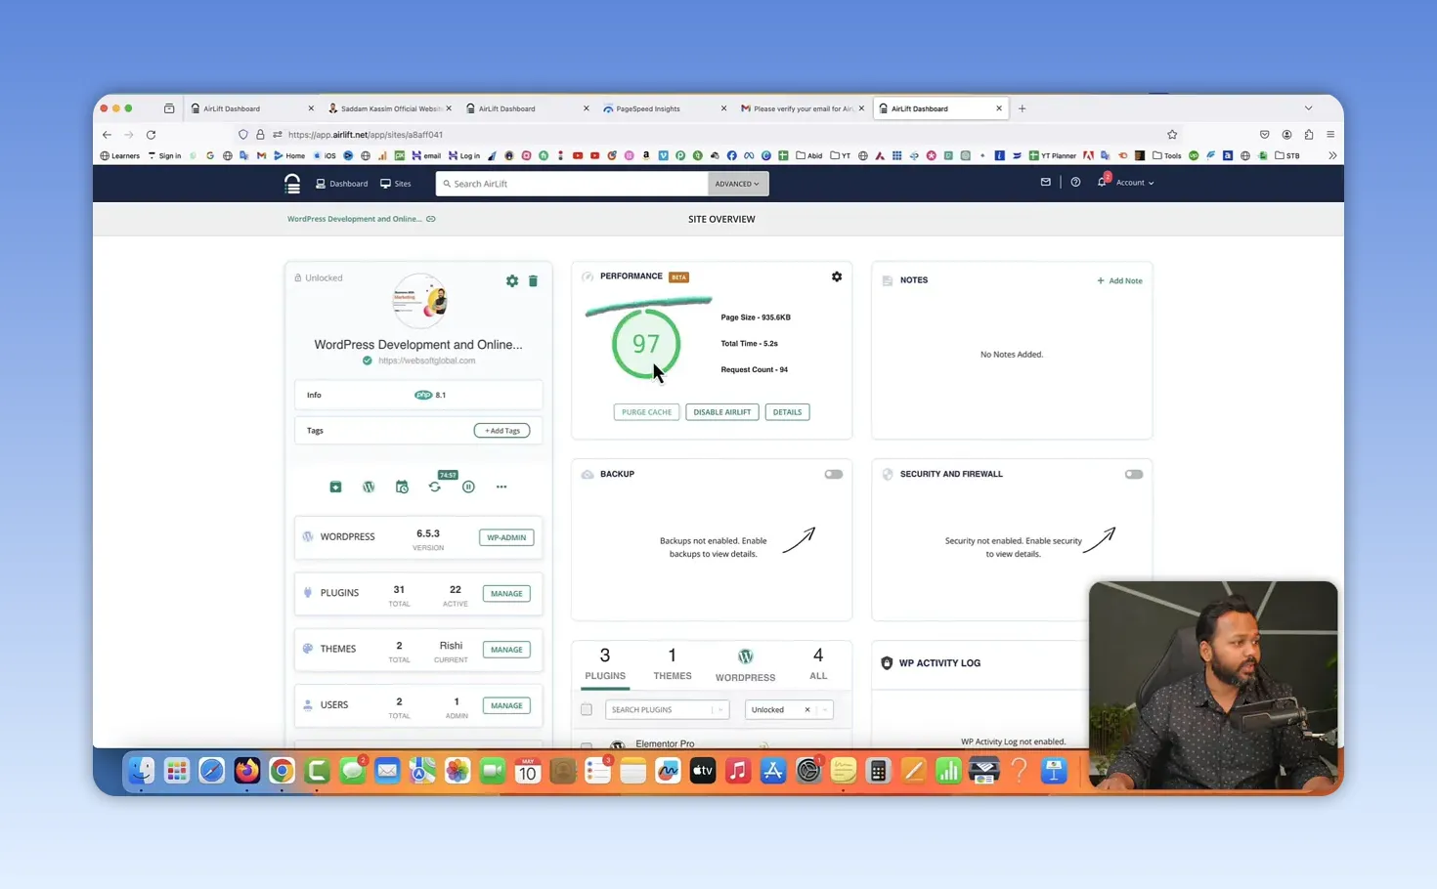Click the AirLift logo in header
Screen dimensions: 1437x889
[292, 184]
